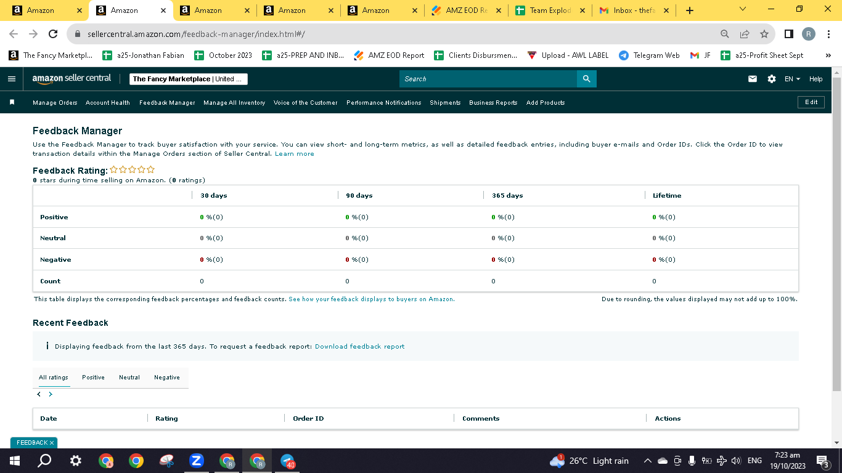
Task: Go to previous page of recent feedback
Action: (x=39, y=394)
